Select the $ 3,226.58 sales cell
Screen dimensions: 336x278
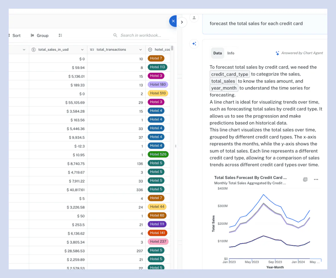coord(58,207)
